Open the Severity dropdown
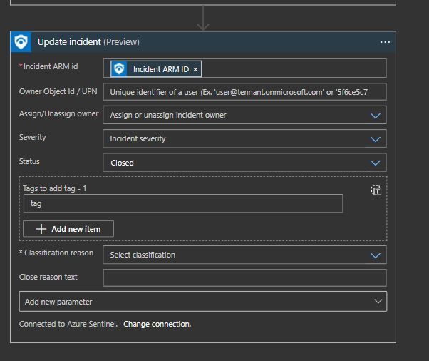 pos(376,139)
